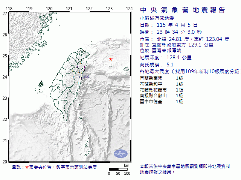Click the 宜蘭縣南澳 intensity row
The image size is (241, 180).
[162, 78]
